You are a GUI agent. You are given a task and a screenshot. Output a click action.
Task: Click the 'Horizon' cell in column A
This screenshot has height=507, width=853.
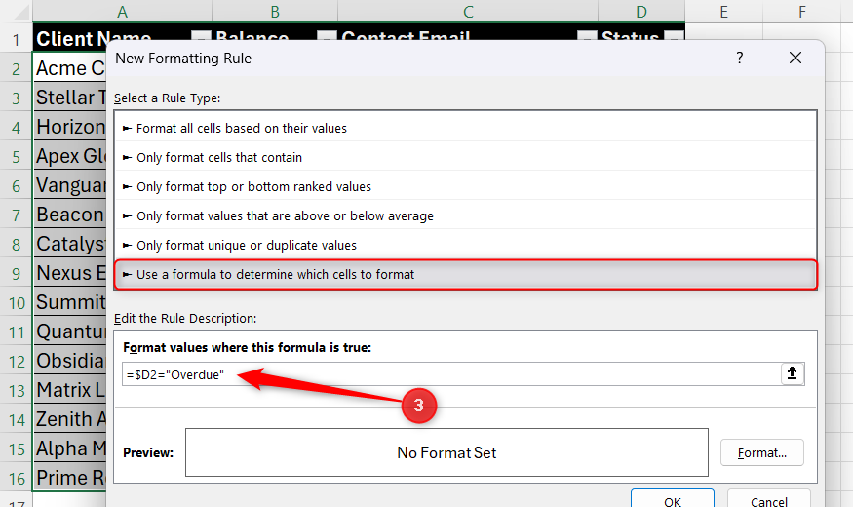click(69, 128)
